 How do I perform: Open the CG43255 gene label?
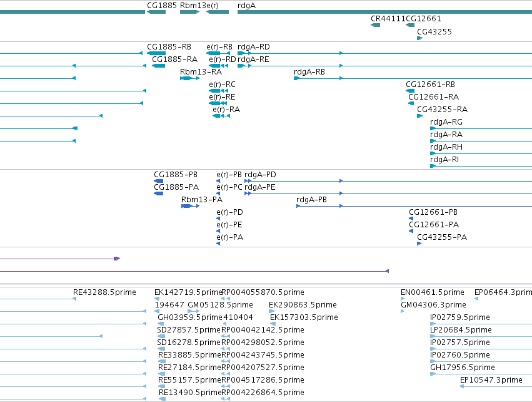434,32
